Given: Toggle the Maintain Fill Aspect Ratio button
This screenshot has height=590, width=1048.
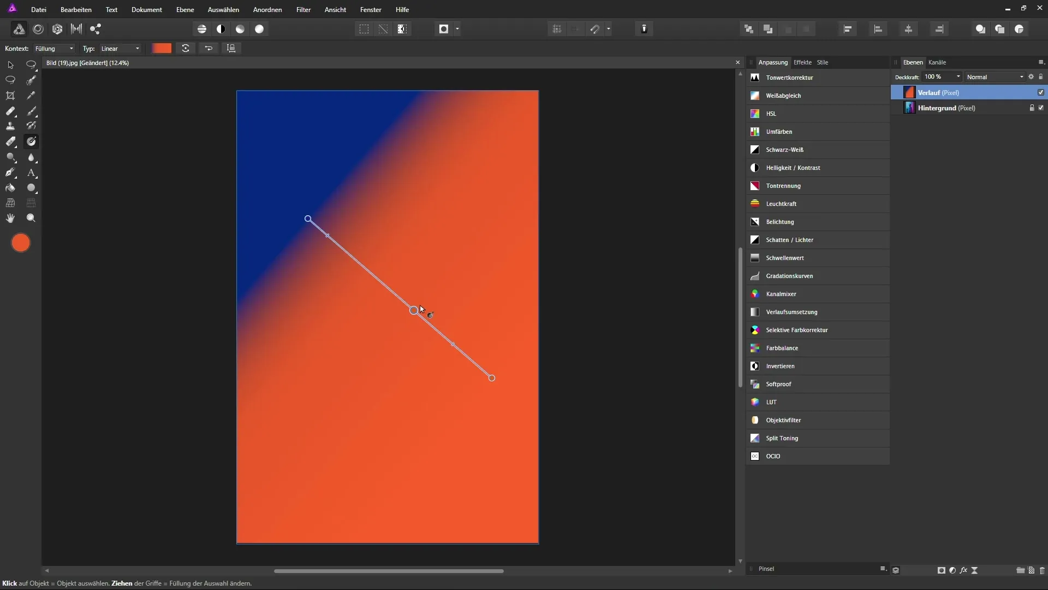Looking at the screenshot, I should pyautogui.click(x=231, y=48).
